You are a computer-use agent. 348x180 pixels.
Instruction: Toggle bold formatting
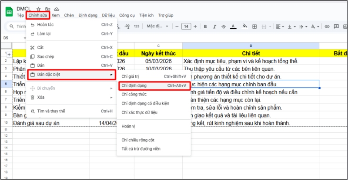click(205, 26)
